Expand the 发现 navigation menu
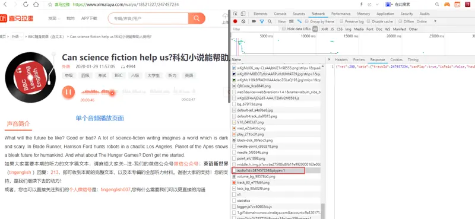 (54, 18)
